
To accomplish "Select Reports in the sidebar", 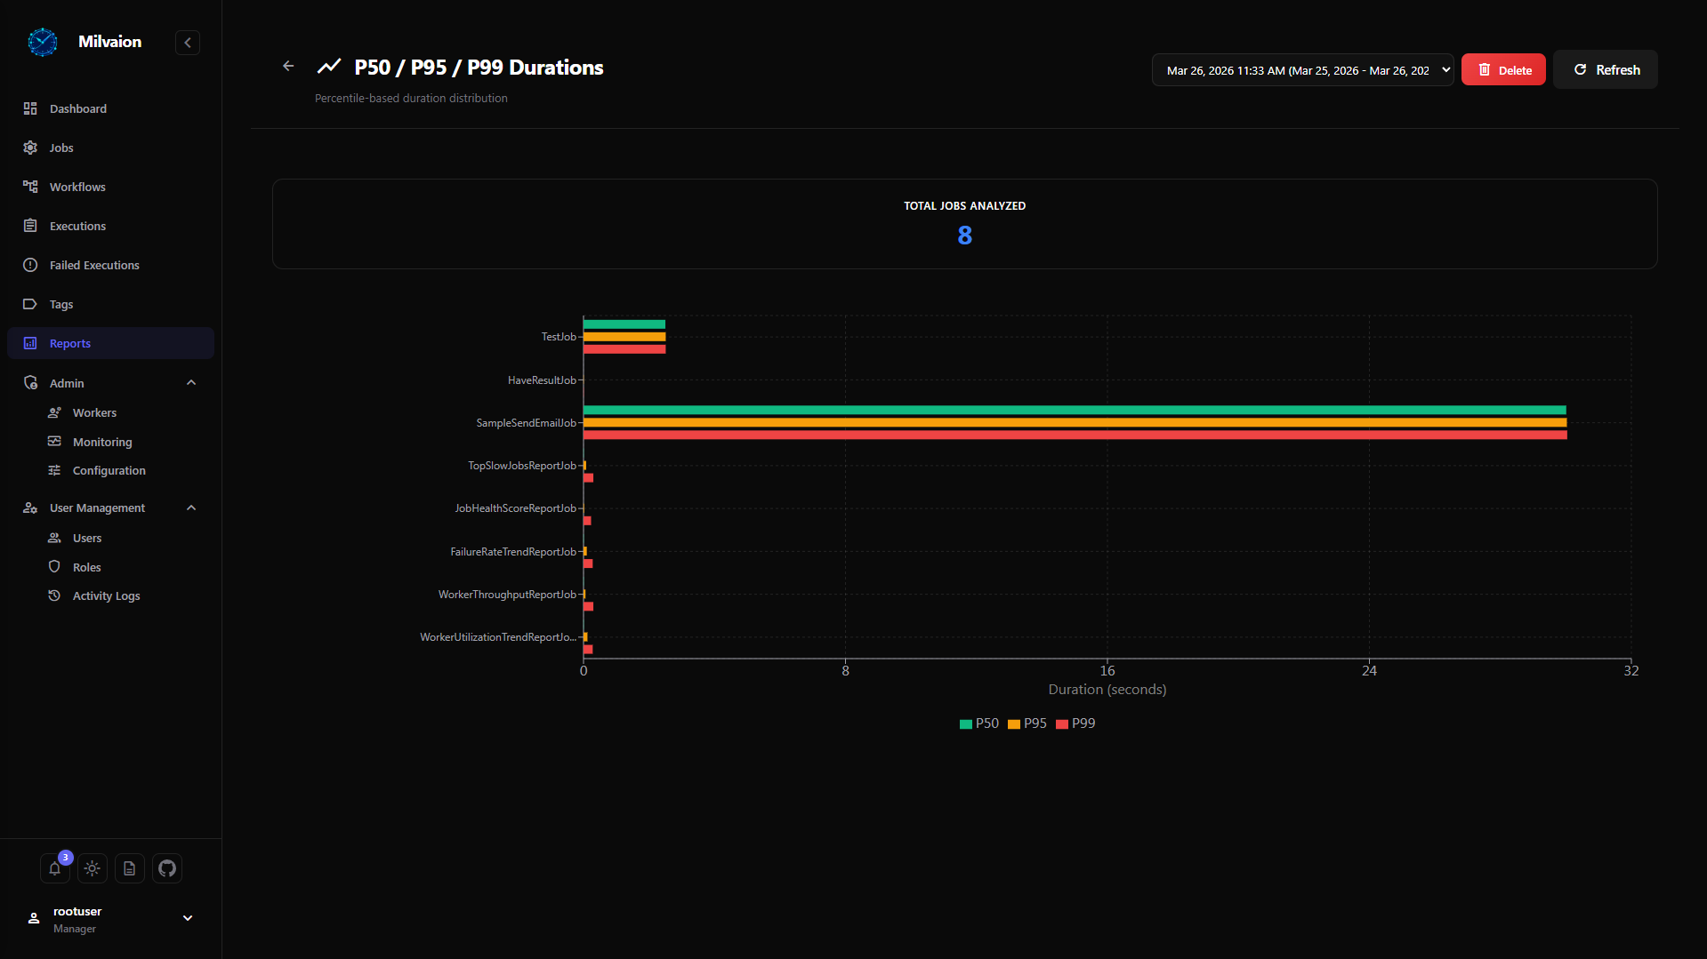I will 69,343.
